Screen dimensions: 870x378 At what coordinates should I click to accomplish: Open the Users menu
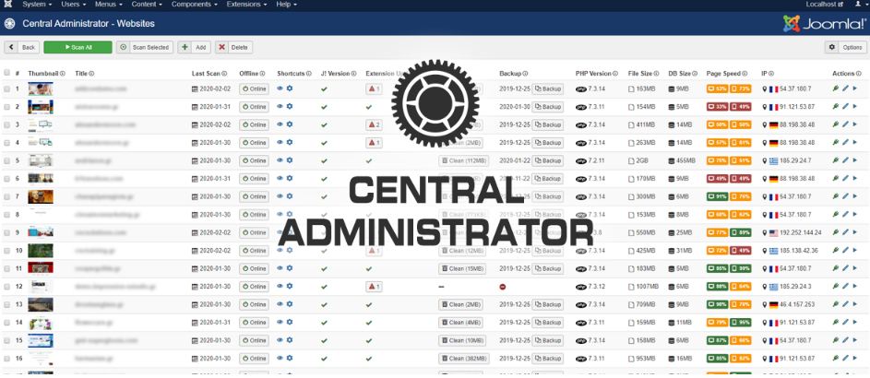[x=73, y=5]
